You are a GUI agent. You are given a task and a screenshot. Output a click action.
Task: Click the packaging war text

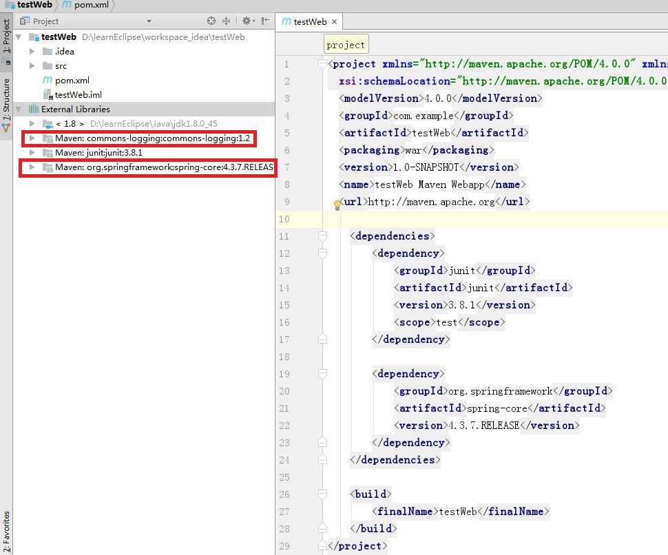(x=413, y=150)
